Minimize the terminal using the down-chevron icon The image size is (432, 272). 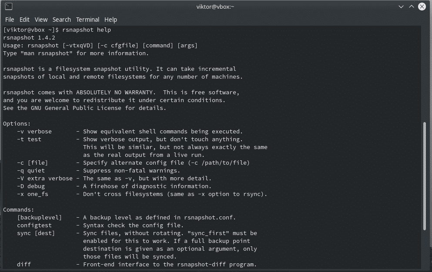coord(401,7)
